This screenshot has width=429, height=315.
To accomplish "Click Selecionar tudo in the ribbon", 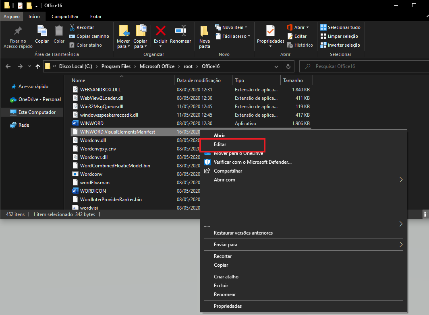I will [x=340, y=27].
